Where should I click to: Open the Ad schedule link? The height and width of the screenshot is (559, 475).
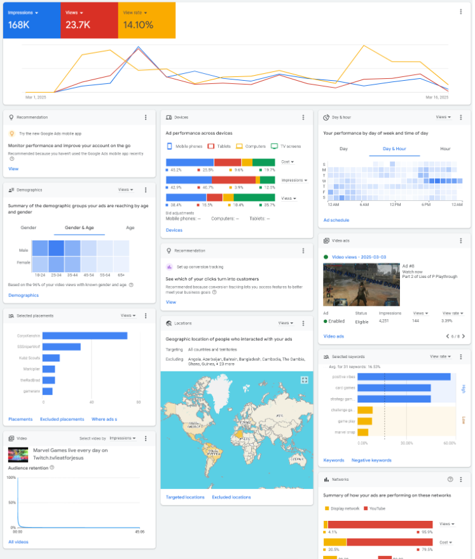pyautogui.click(x=336, y=220)
